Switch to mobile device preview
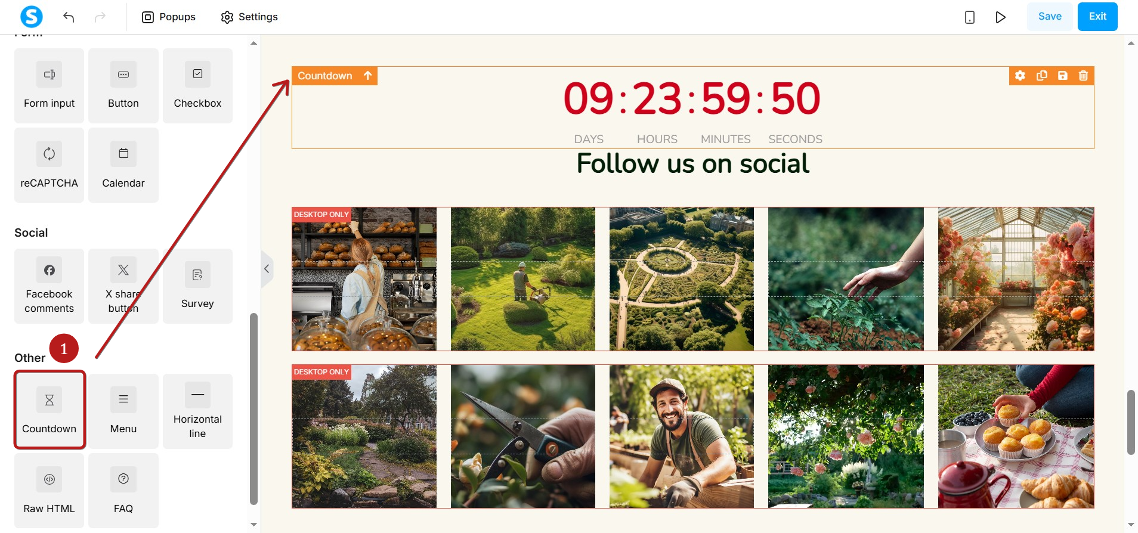The width and height of the screenshot is (1138, 533). (970, 17)
